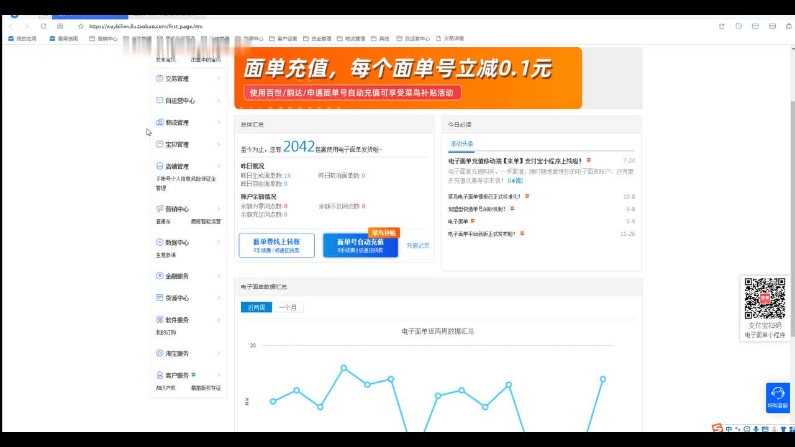The image size is (795, 447).
Task: Click the 软件服务 grid icon
Action: point(160,320)
